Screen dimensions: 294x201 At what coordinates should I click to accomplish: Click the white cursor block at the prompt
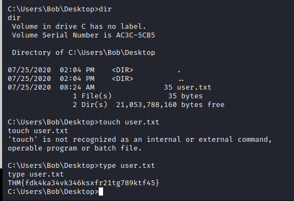point(101,192)
